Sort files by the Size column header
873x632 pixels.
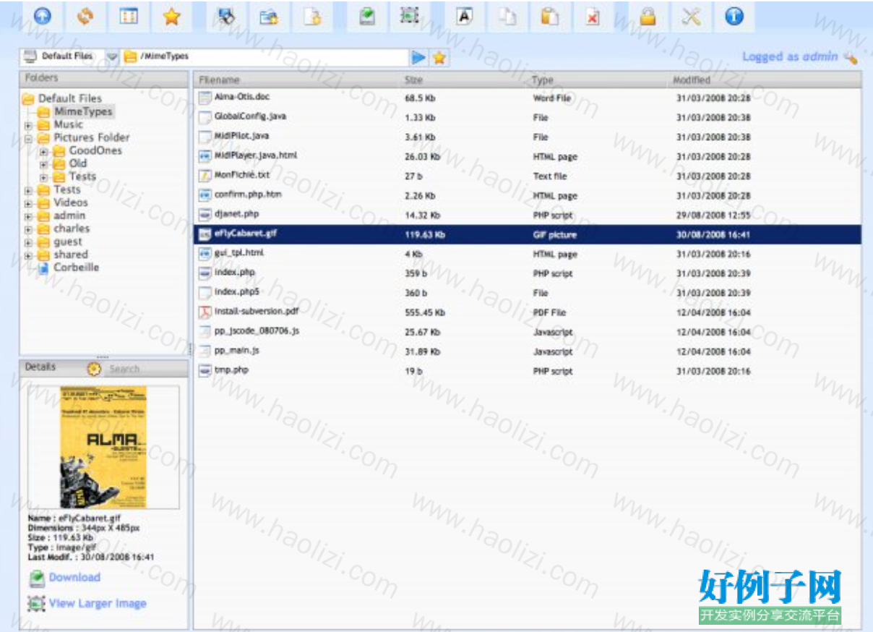[414, 80]
